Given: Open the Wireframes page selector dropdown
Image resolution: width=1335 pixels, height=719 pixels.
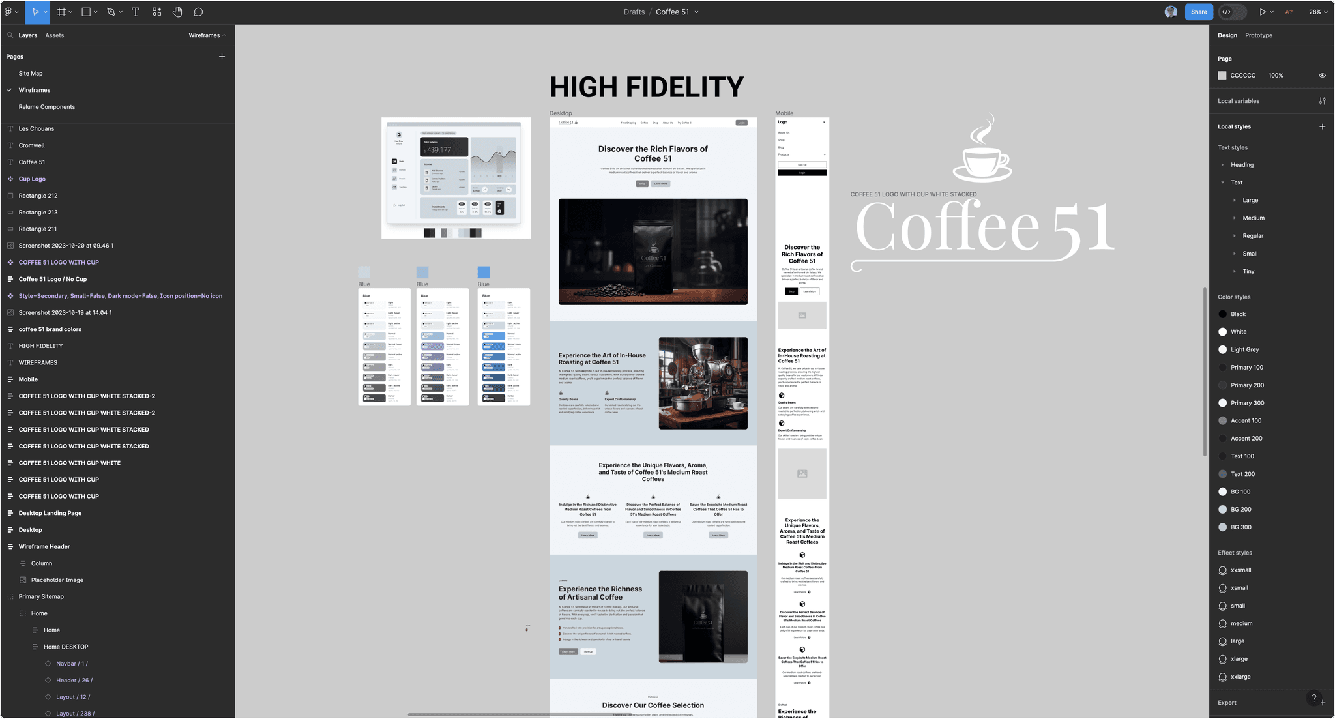Looking at the screenshot, I should (x=207, y=35).
